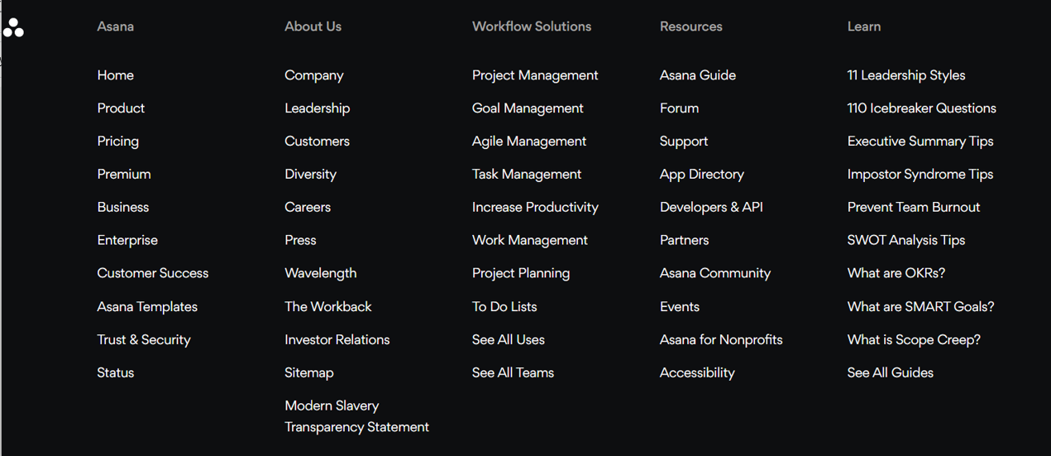Read 110 Icebreaker Questions article
The height and width of the screenshot is (456, 1051).
[x=922, y=108]
